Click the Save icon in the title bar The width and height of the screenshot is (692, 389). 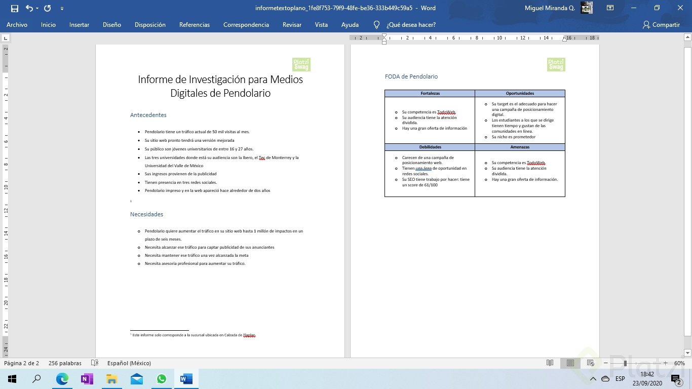[14, 8]
